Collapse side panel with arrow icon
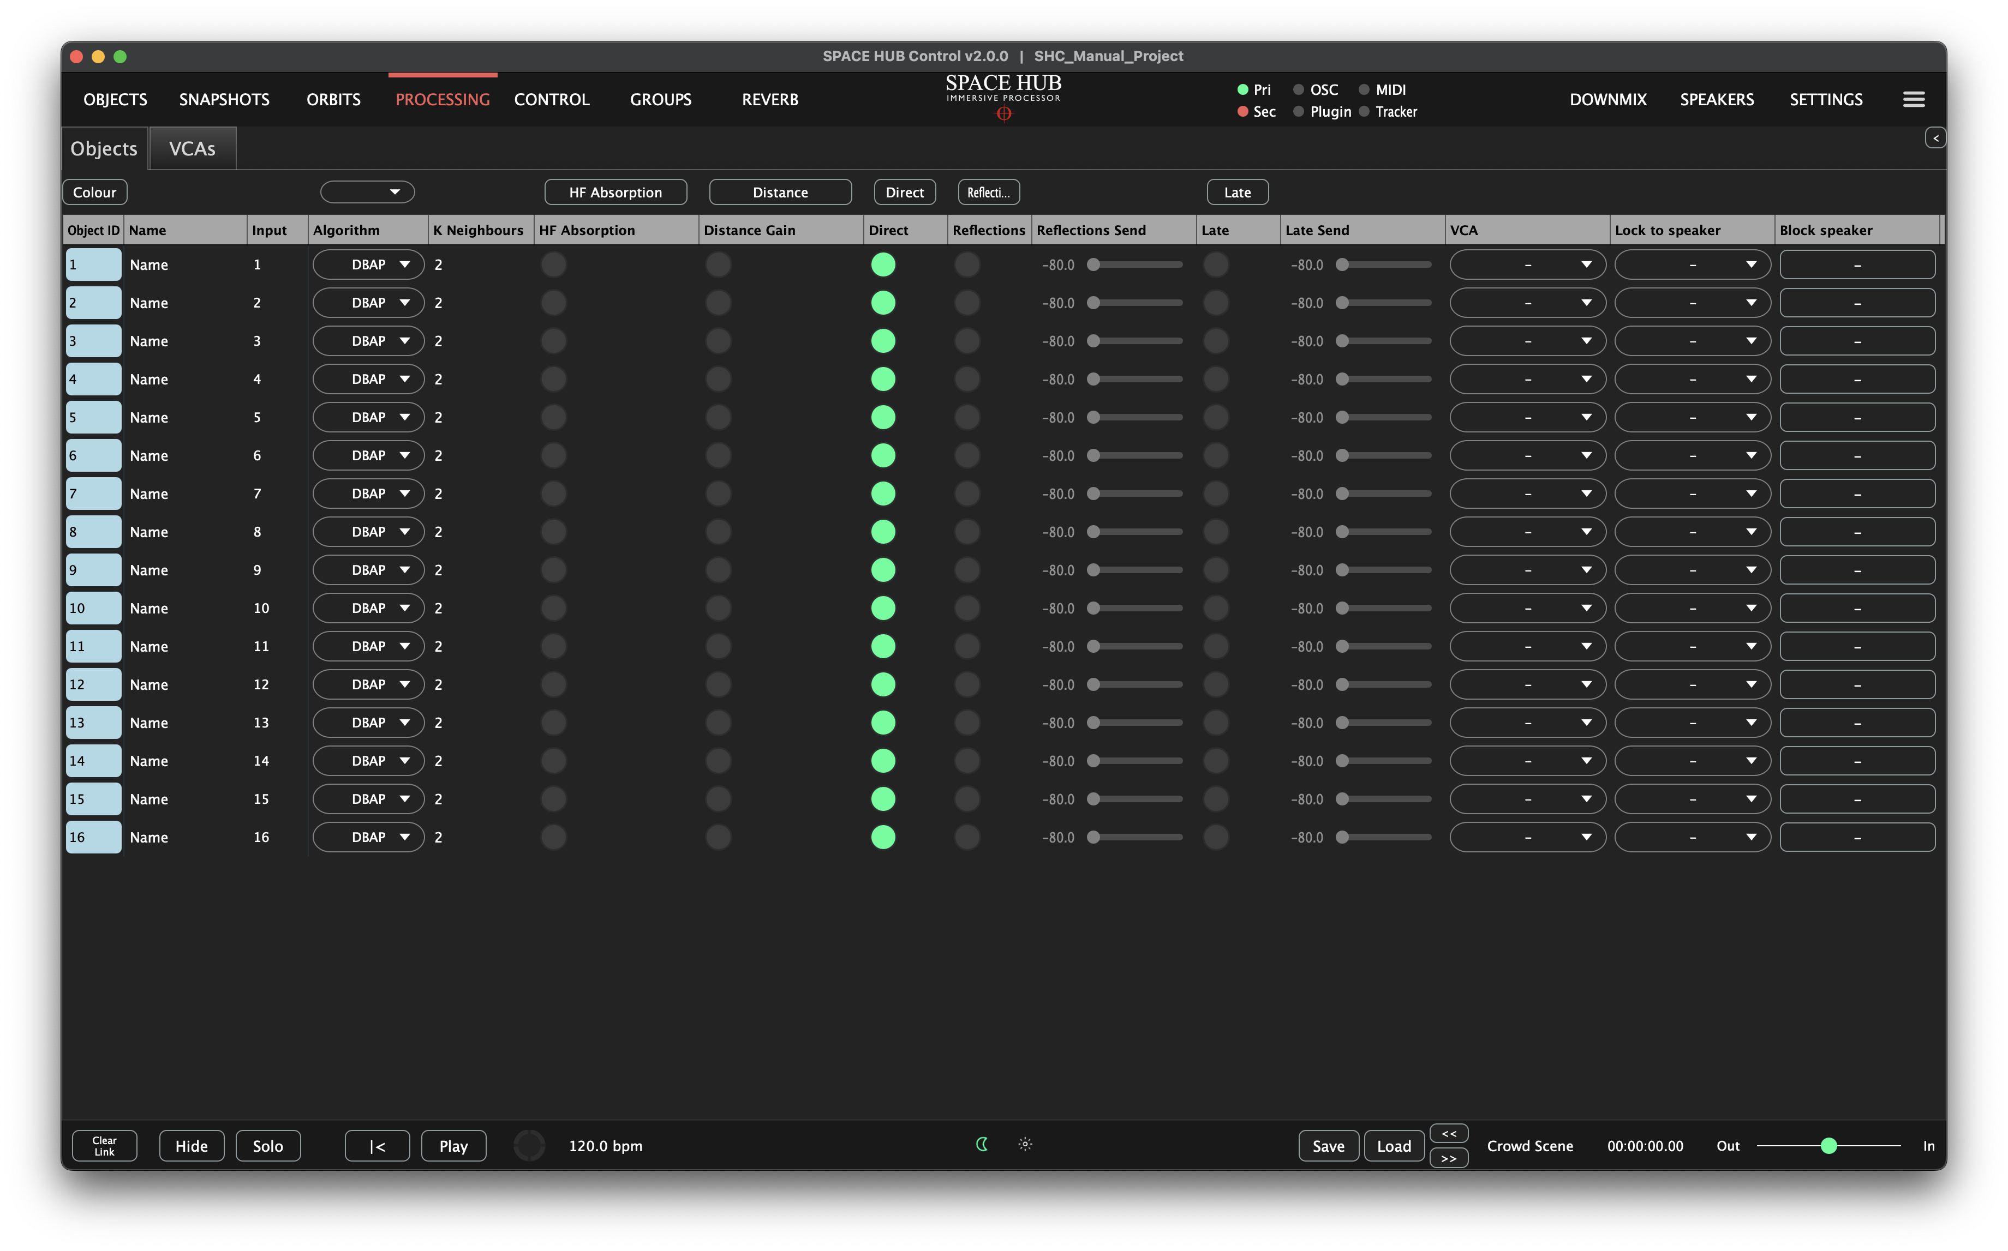2008x1251 pixels. click(x=1935, y=138)
